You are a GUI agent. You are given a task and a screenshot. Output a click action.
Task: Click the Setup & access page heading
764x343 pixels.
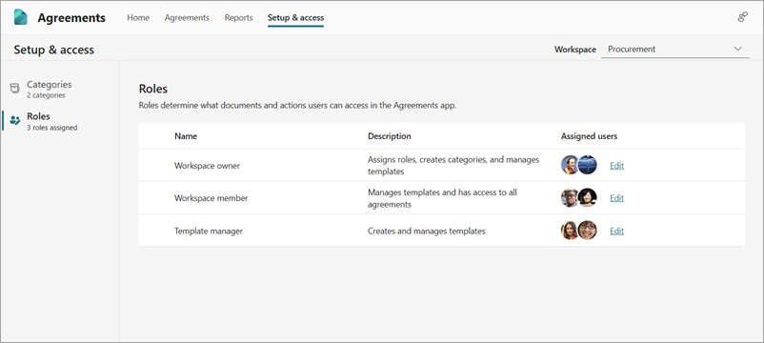54,50
